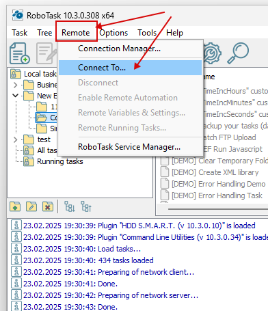268x311 pixels.
Task: Click the gear with wrench toolbar icon
Action: coord(212,53)
